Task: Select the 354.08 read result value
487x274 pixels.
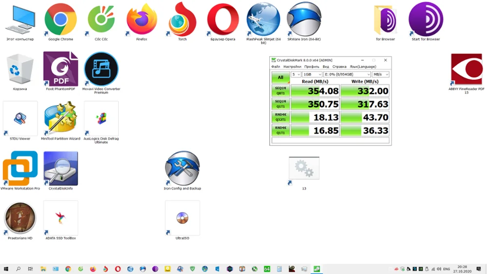Action: 315,91
